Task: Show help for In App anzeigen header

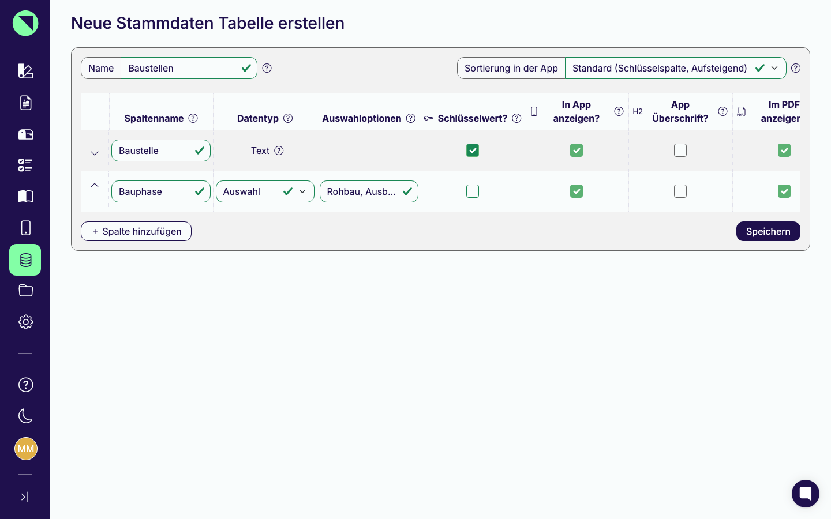Action: [619, 111]
